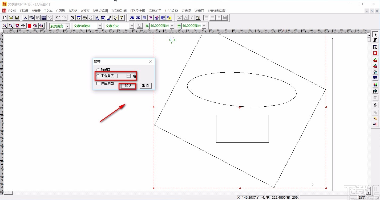
Task: Open the G图形 menu
Action: click(60, 11)
